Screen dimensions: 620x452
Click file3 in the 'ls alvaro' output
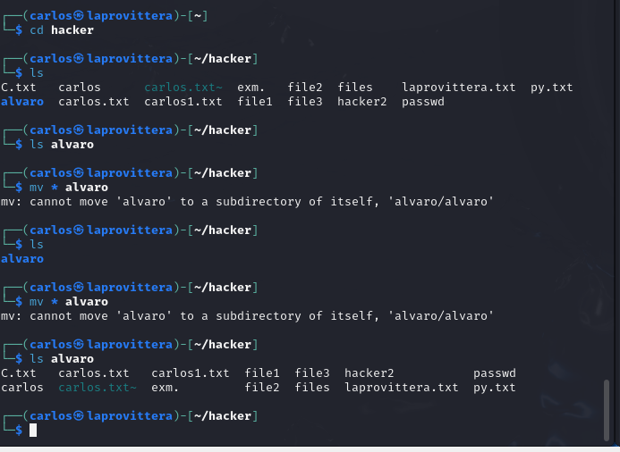click(x=312, y=373)
